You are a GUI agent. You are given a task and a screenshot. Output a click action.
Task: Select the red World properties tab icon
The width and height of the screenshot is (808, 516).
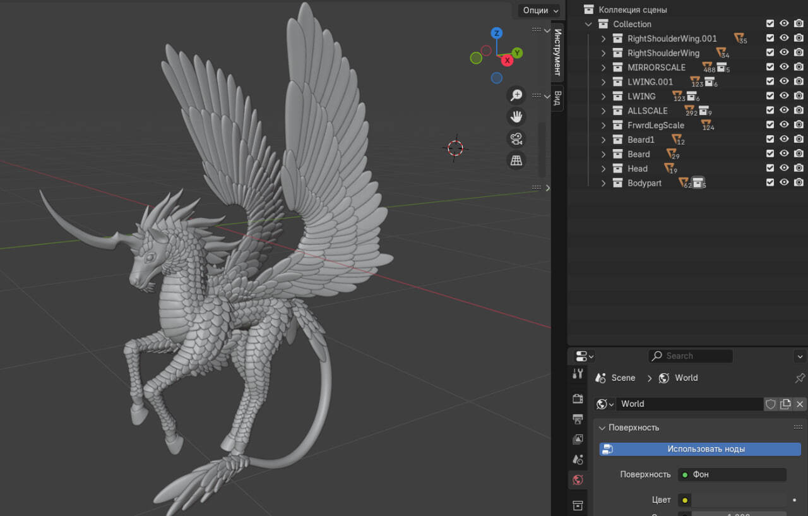(x=578, y=480)
